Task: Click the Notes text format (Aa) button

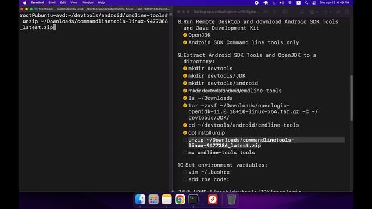Action: click(x=266, y=12)
